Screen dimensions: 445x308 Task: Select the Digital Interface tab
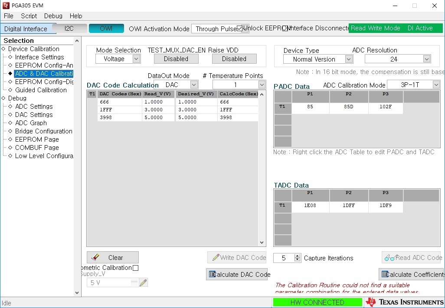26,29
